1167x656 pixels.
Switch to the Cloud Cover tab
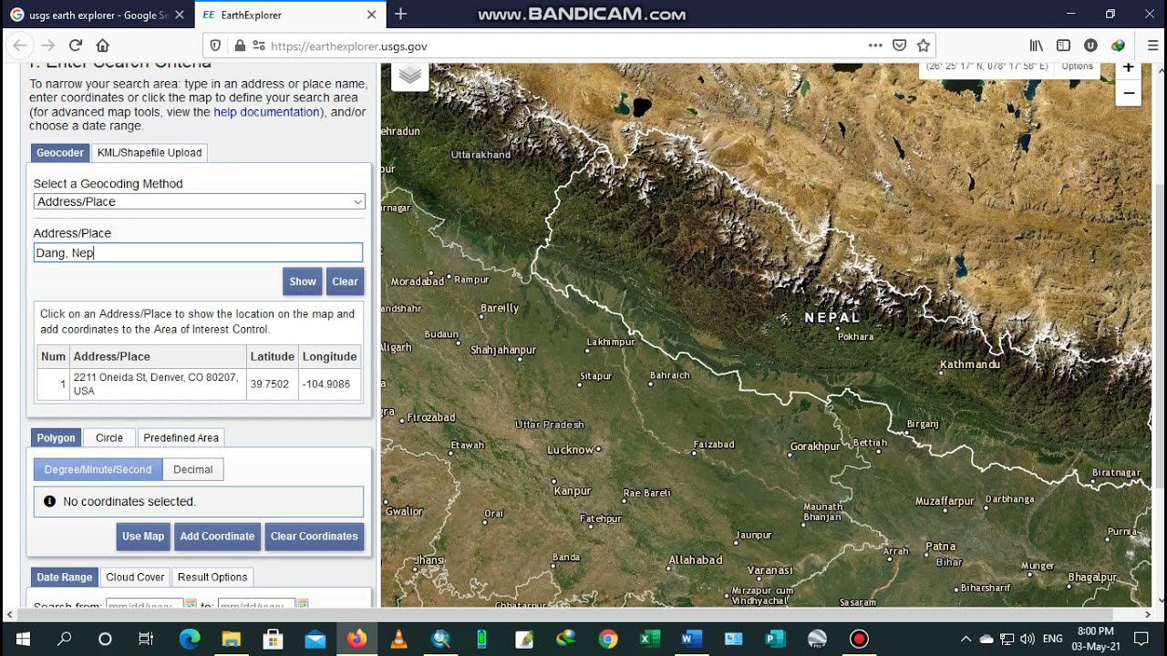[135, 577]
